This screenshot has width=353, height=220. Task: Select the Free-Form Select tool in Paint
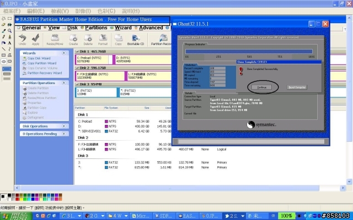(4, 18)
